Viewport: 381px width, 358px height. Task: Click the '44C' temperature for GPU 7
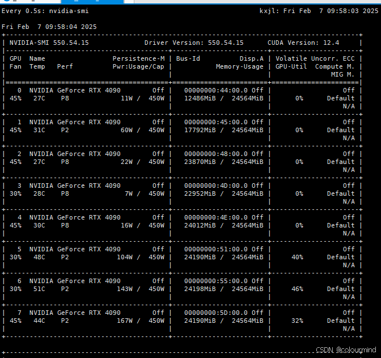click(x=39, y=321)
